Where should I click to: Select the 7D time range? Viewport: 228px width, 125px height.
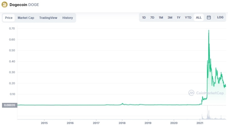152,18
